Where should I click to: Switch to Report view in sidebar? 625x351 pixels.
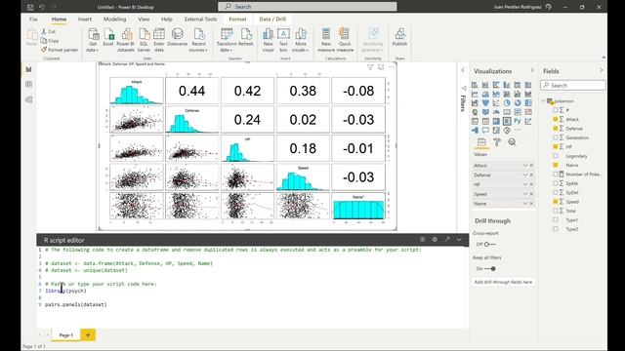point(28,69)
